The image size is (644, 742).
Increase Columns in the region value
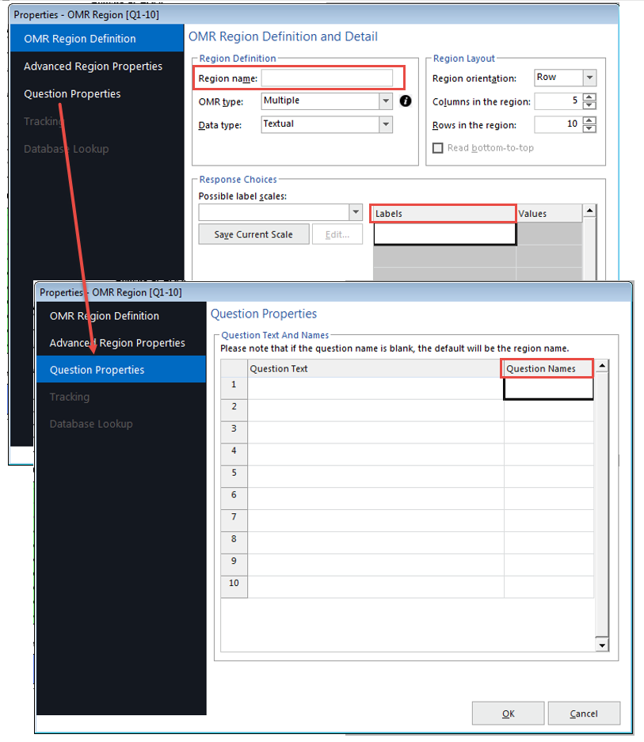[589, 97]
